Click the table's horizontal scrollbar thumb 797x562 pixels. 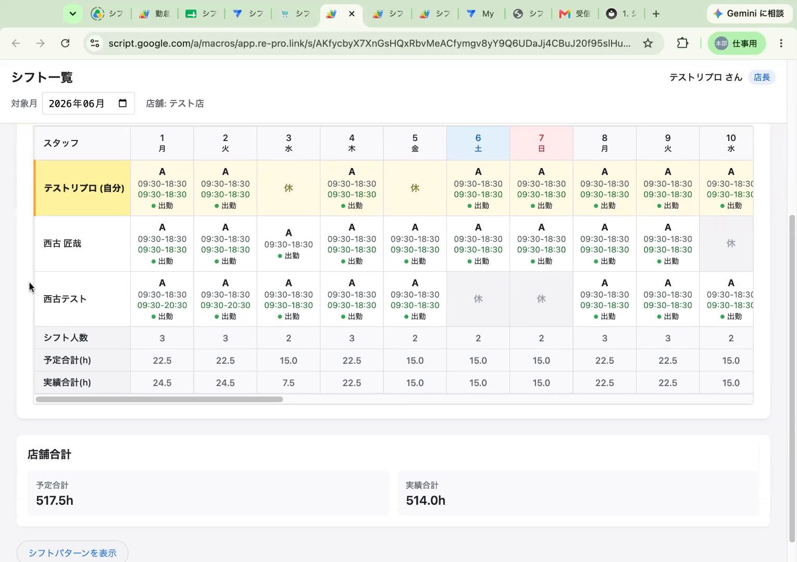[x=159, y=400]
